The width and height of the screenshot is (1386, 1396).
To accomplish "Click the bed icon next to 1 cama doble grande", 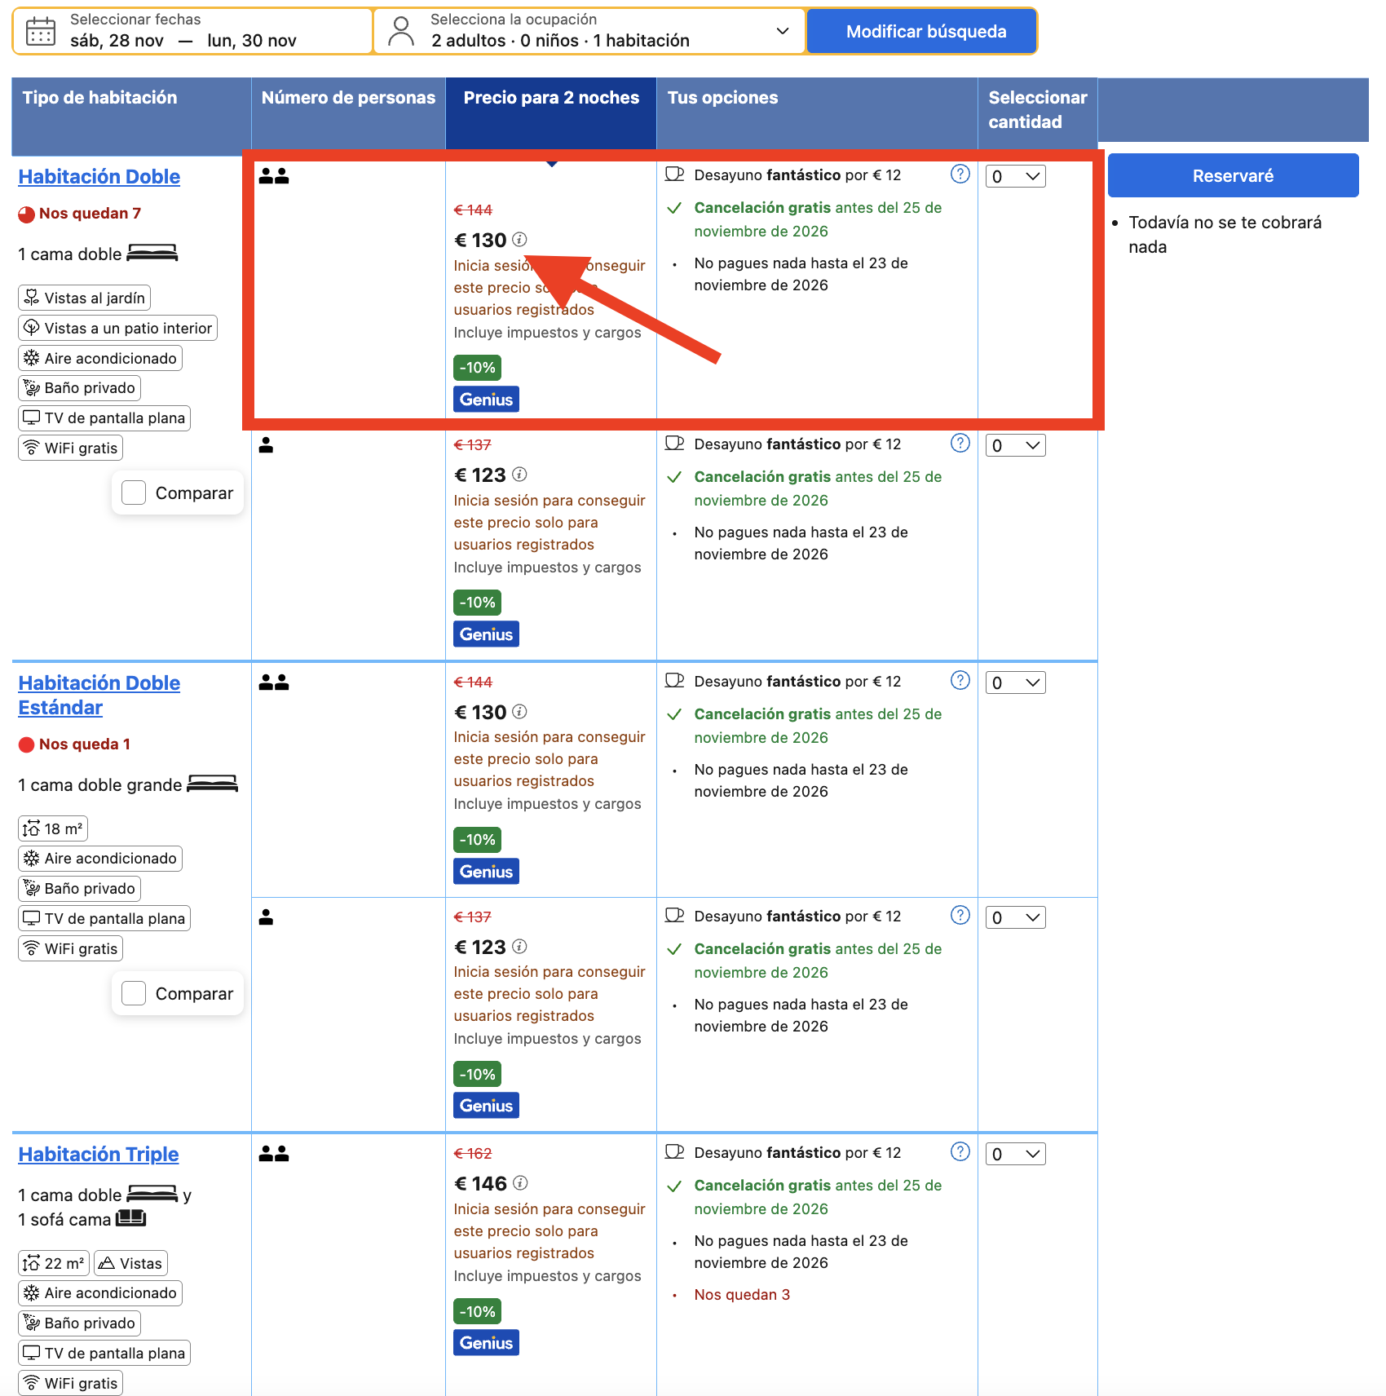I will click(x=213, y=784).
